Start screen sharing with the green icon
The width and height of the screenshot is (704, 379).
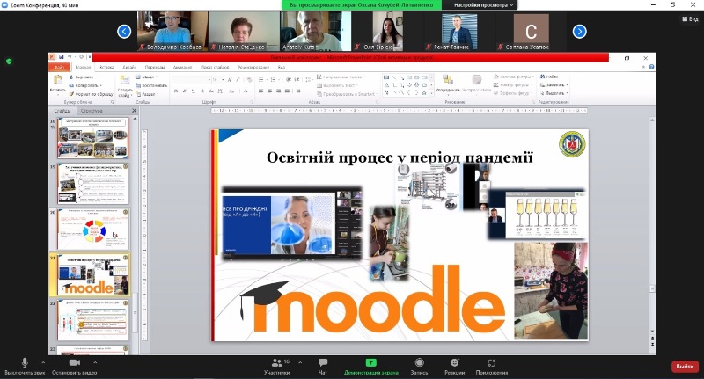click(x=370, y=362)
